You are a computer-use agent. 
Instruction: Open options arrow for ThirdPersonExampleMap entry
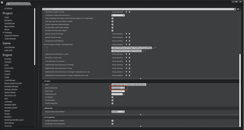pos(156,48)
